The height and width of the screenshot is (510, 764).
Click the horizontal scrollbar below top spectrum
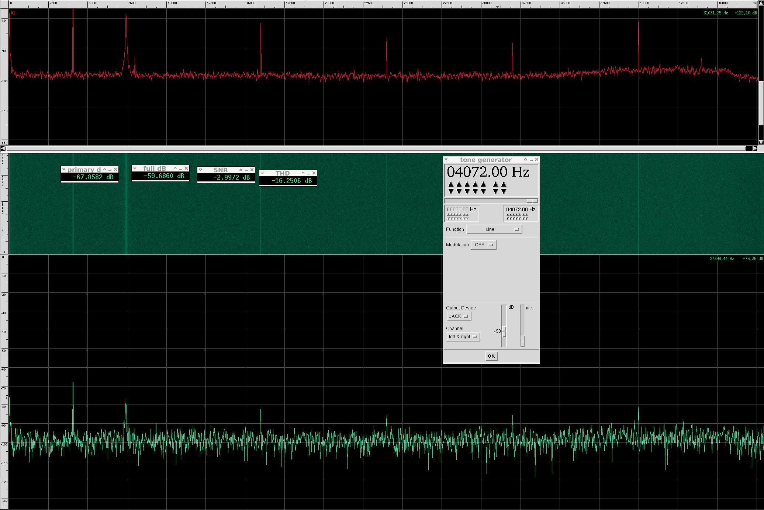tap(376, 148)
